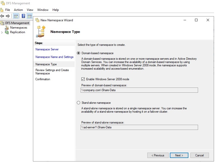Uncheck Enable Windows Server 2008 mode

point(83,79)
